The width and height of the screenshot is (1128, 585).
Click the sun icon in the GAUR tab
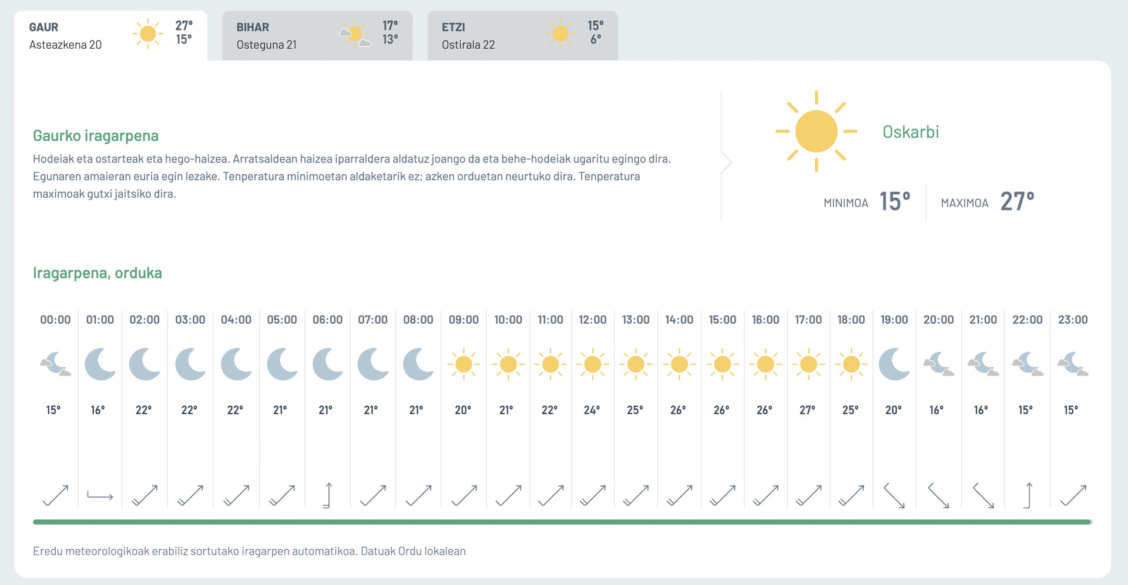[148, 34]
